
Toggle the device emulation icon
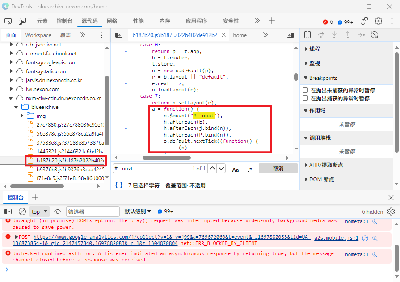22,21
